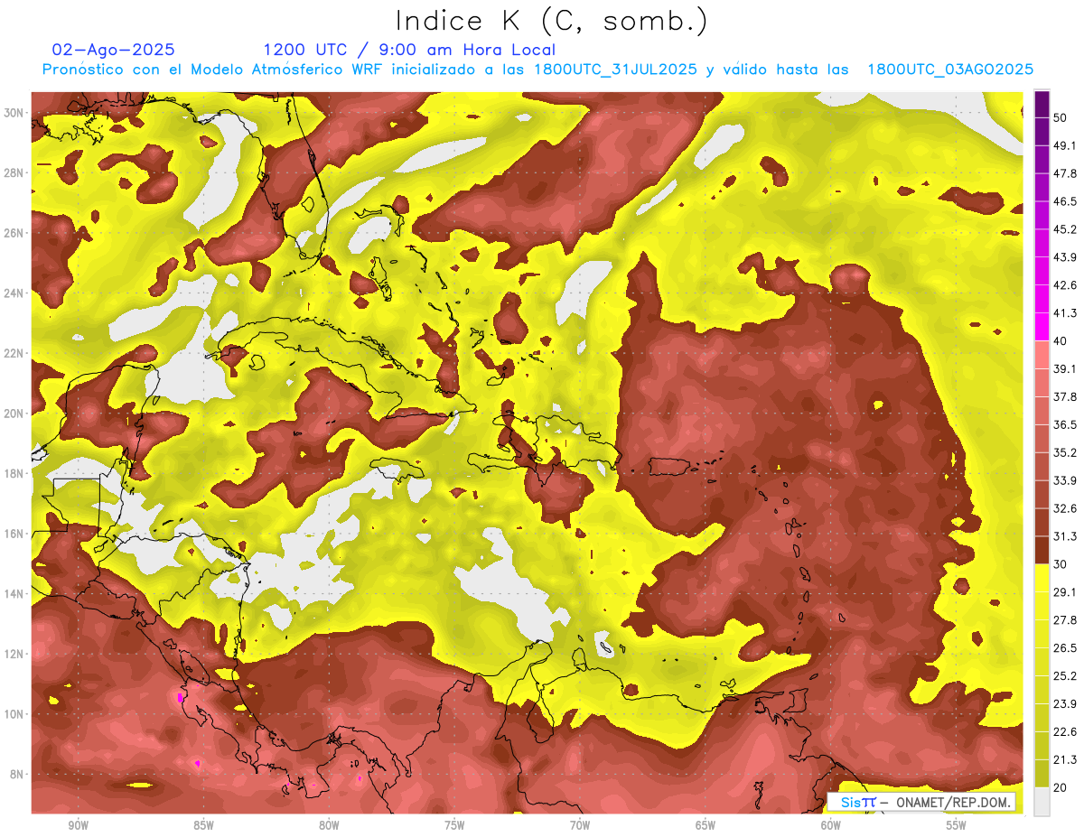The height and width of the screenshot is (837, 1084).
Task: Click the legend value "22.6"
Action: click(x=1065, y=731)
